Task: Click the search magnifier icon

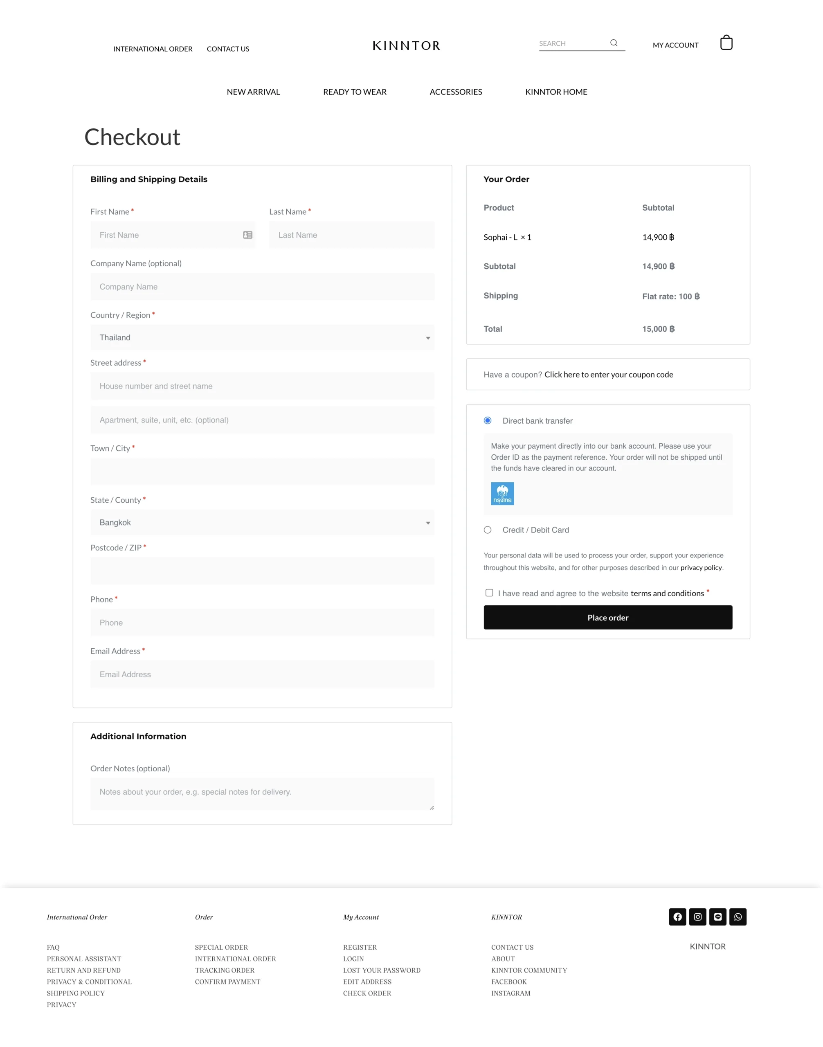Action: (x=614, y=43)
